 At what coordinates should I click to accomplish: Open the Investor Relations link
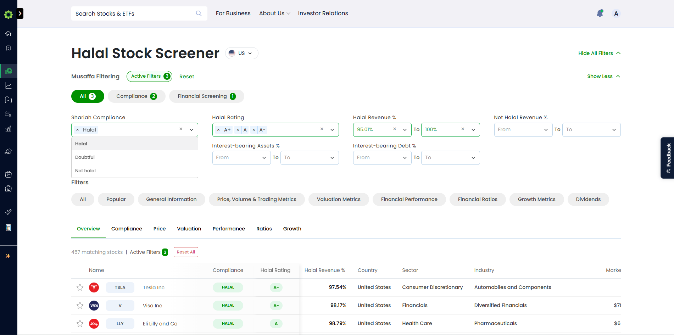pos(323,13)
